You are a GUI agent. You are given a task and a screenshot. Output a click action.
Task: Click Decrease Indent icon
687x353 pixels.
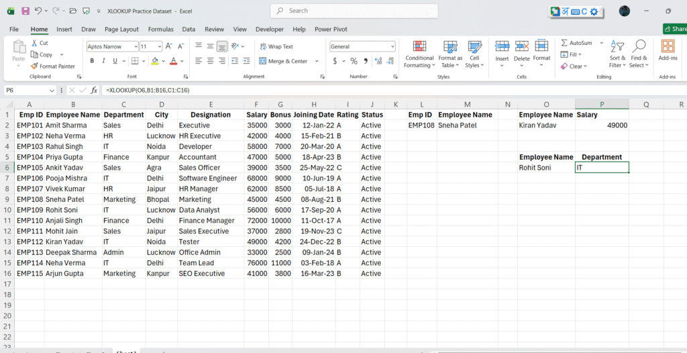[x=234, y=61]
